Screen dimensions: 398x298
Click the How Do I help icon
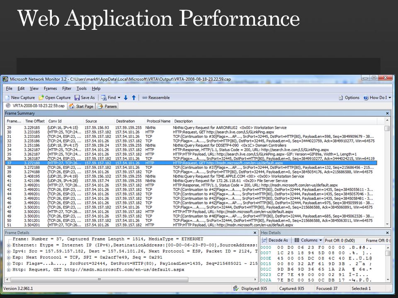pos(366,98)
